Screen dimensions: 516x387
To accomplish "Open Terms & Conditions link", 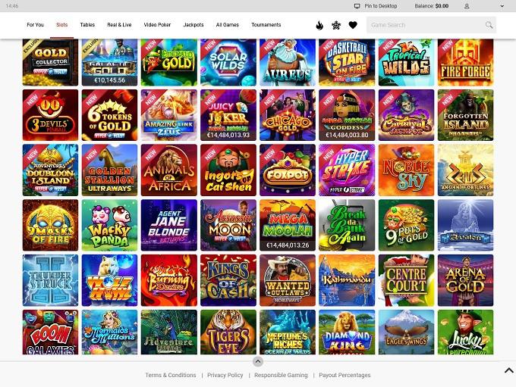I will click(171, 375).
